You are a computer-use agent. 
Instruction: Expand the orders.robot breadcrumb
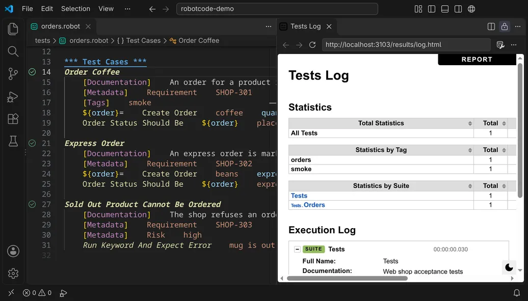pyautogui.click(x=84, y=40)
